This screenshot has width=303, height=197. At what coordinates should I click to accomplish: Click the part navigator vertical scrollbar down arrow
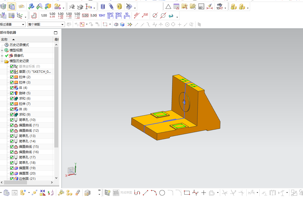(x=56, y=178)
